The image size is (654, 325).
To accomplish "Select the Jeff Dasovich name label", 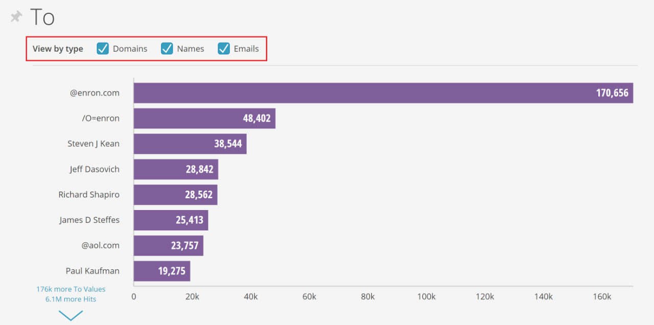I will coord(95,169).
